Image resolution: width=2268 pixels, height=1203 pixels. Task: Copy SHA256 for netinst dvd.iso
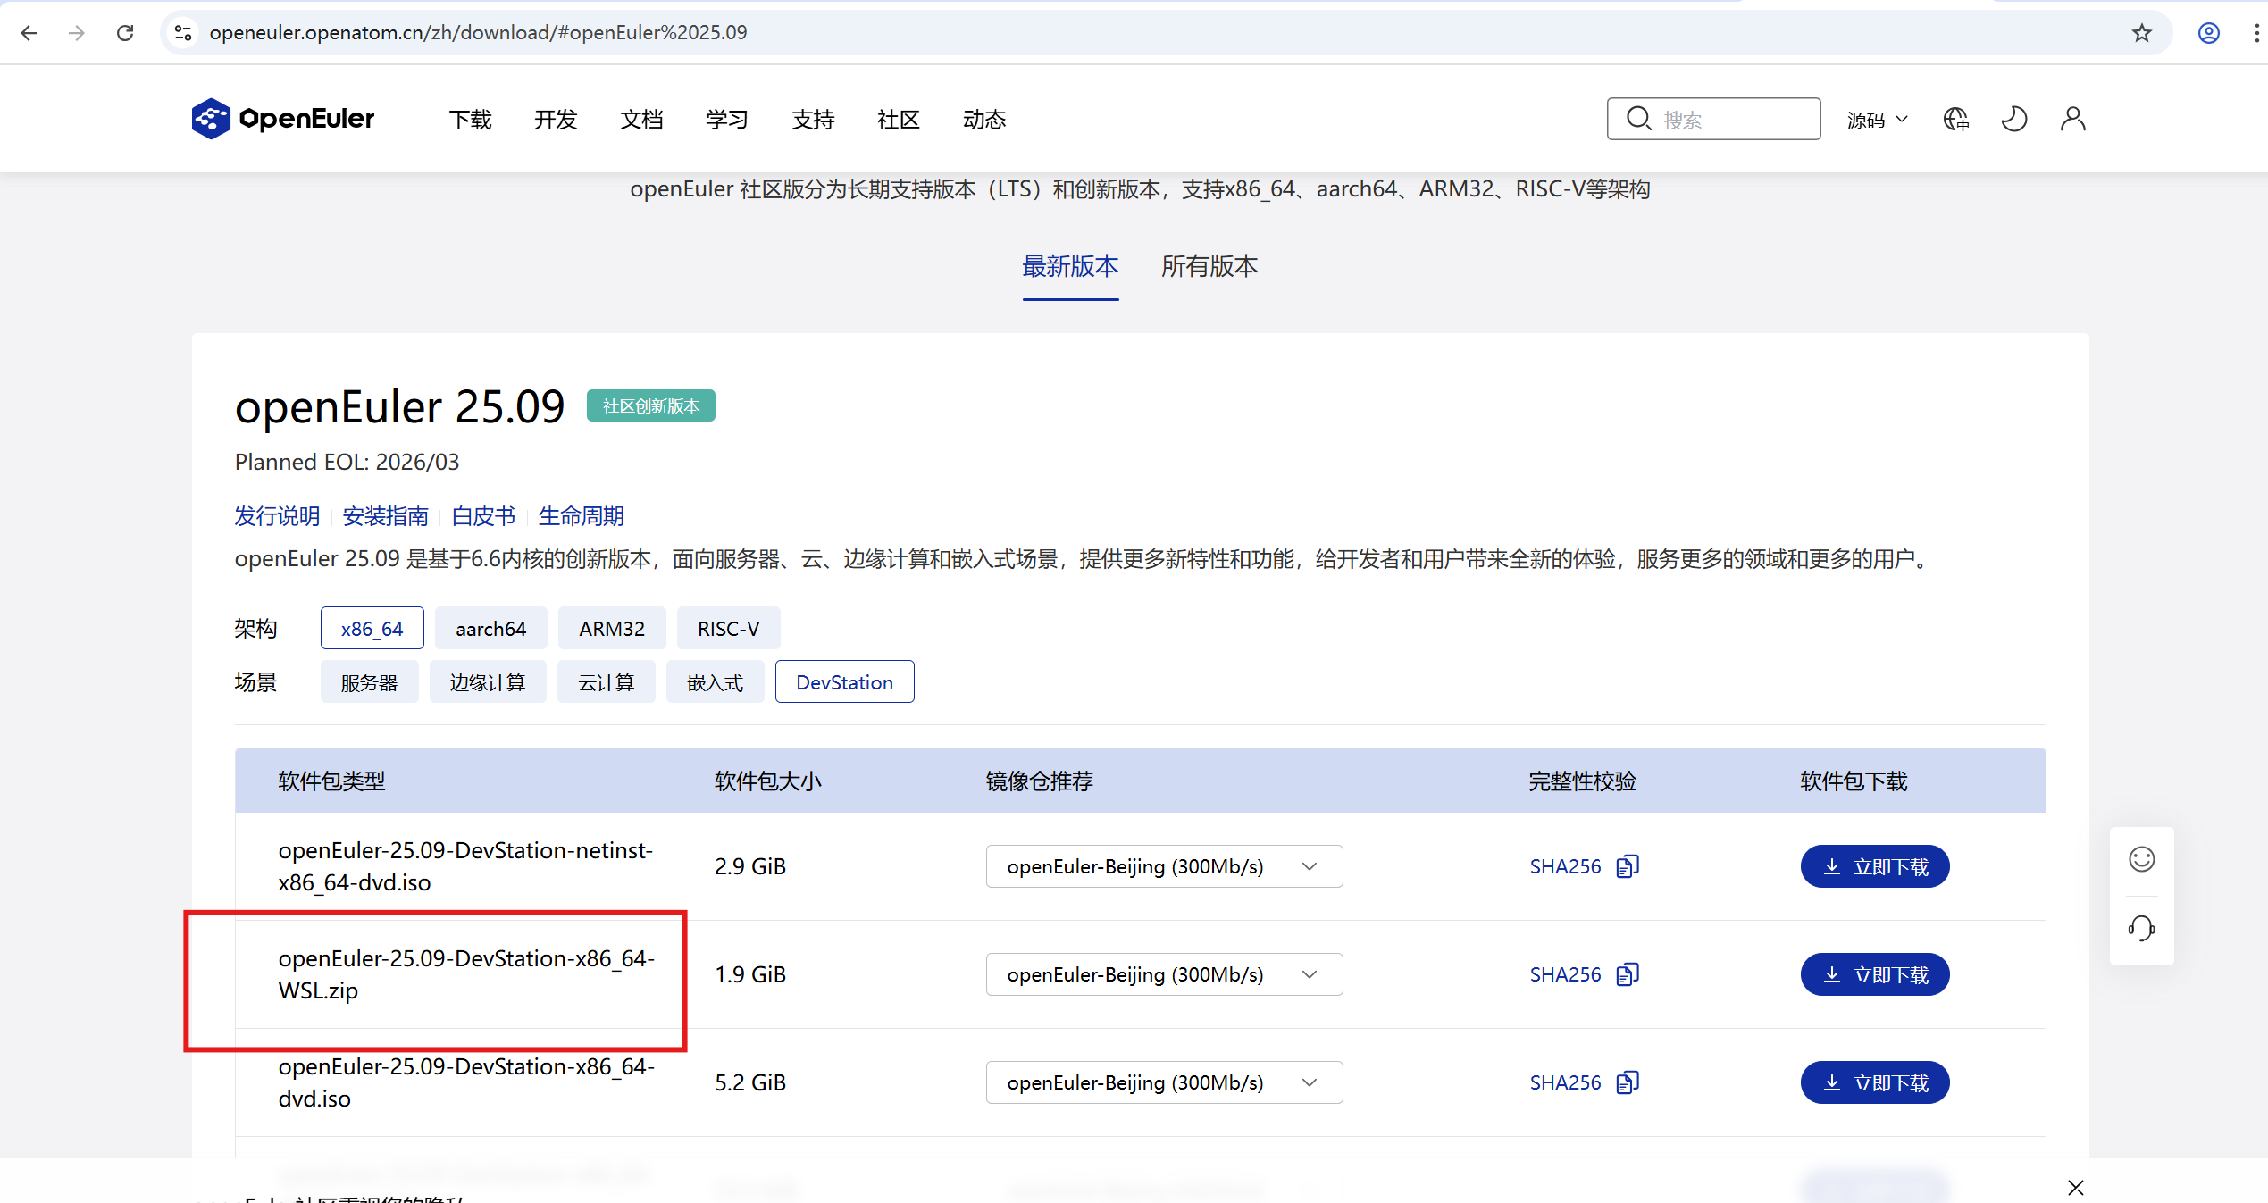1628,866
